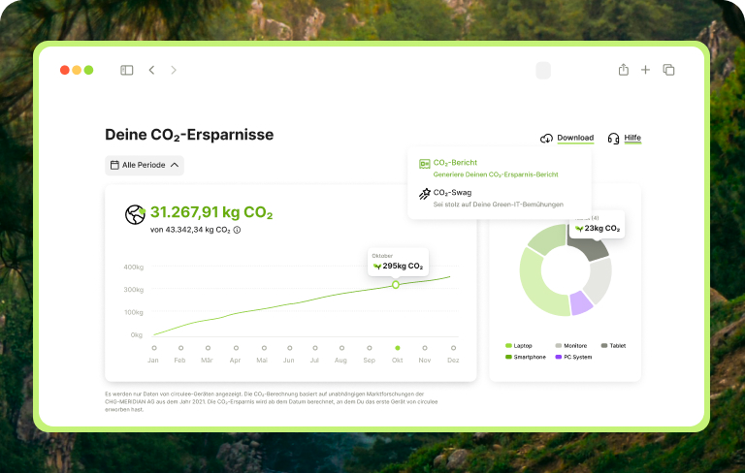Image resolution: width=745 pixels, height=473 pixels.
Task: Click the '31.267,91 kg CO₂' value
Action: pos(211,212)
